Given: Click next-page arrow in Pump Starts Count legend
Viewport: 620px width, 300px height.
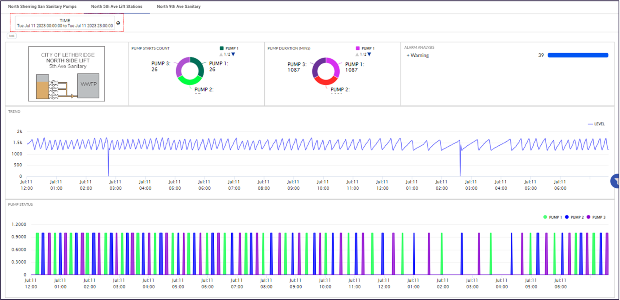Looking at the screenshot, I should [234, 54].
